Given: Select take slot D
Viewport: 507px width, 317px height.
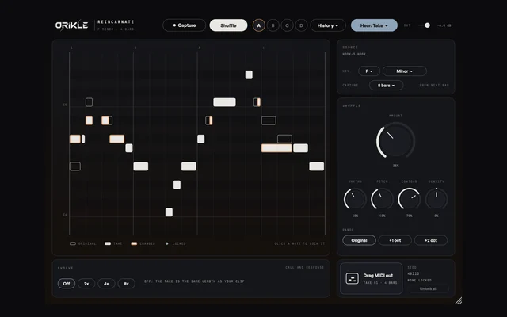Looking at the screenshot, I should [301, 25].
